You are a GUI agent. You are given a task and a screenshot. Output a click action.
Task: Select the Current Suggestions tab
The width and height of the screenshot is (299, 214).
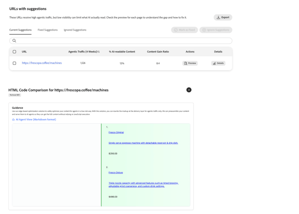click(20, 30)
